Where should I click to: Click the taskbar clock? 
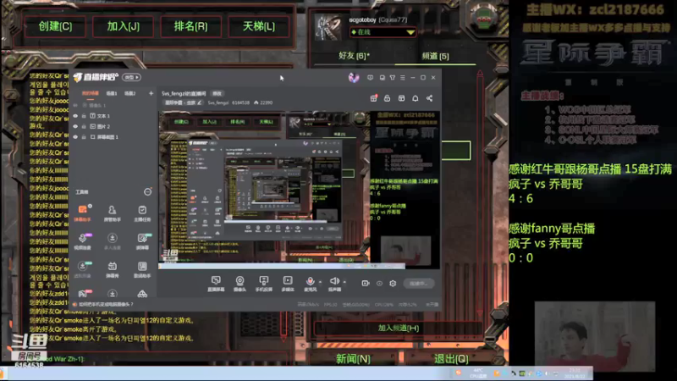[575, 373]
